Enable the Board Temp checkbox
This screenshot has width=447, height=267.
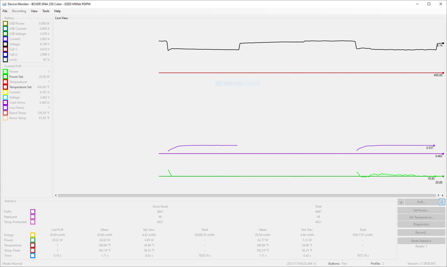tap(5, 113)
